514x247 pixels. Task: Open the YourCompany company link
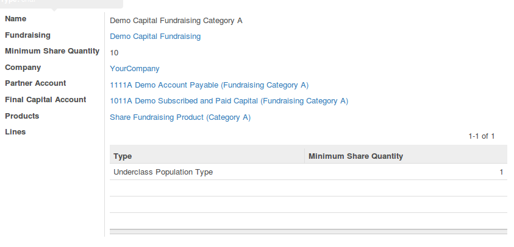(134, 69)
